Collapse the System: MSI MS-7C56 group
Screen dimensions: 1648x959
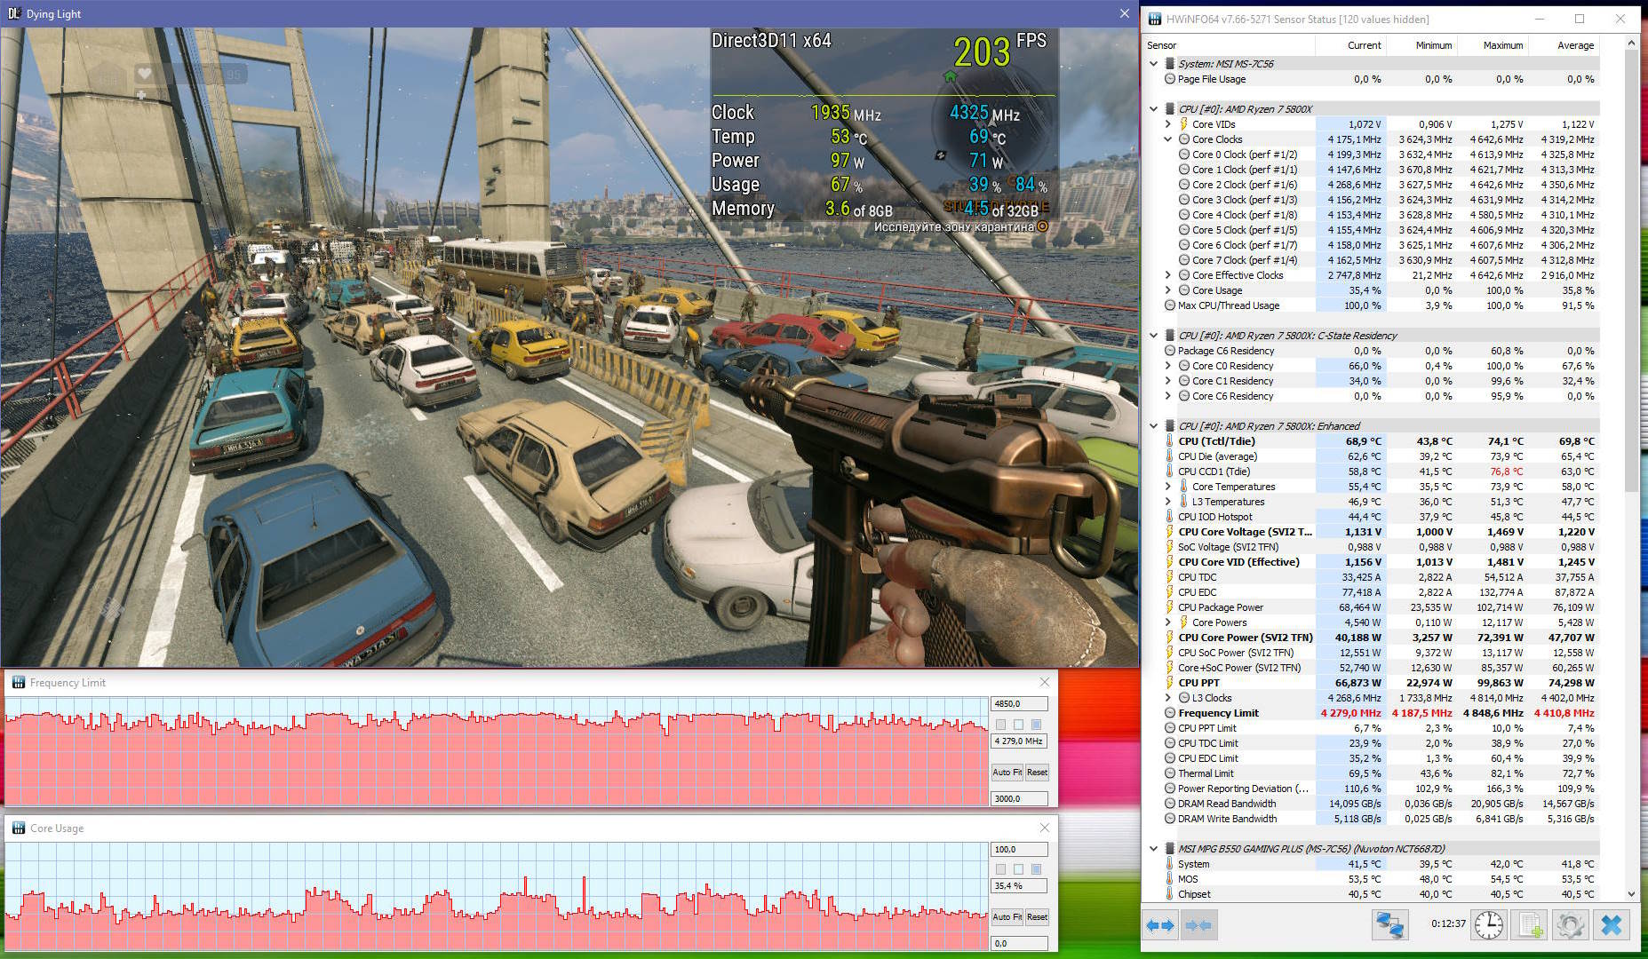[1153, 64]
